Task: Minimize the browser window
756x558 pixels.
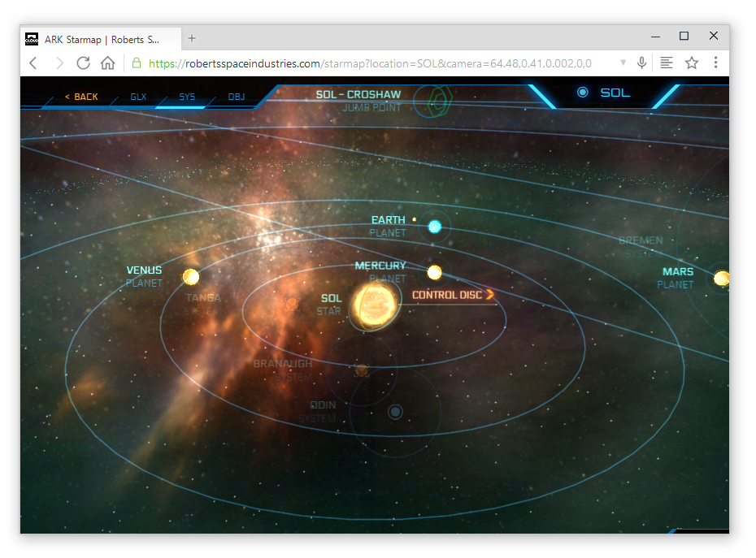Action: [x=655, y=37]
